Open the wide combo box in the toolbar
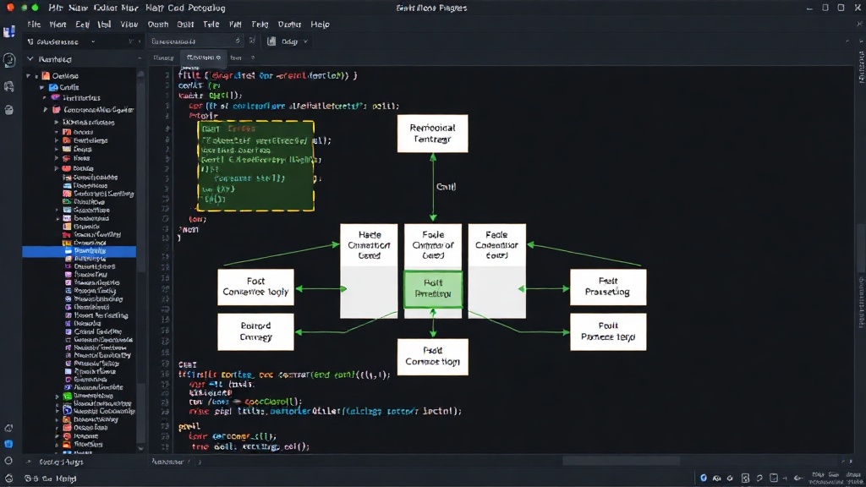The image size is (866, 487). pyautogui.click(x=195, y=41)
